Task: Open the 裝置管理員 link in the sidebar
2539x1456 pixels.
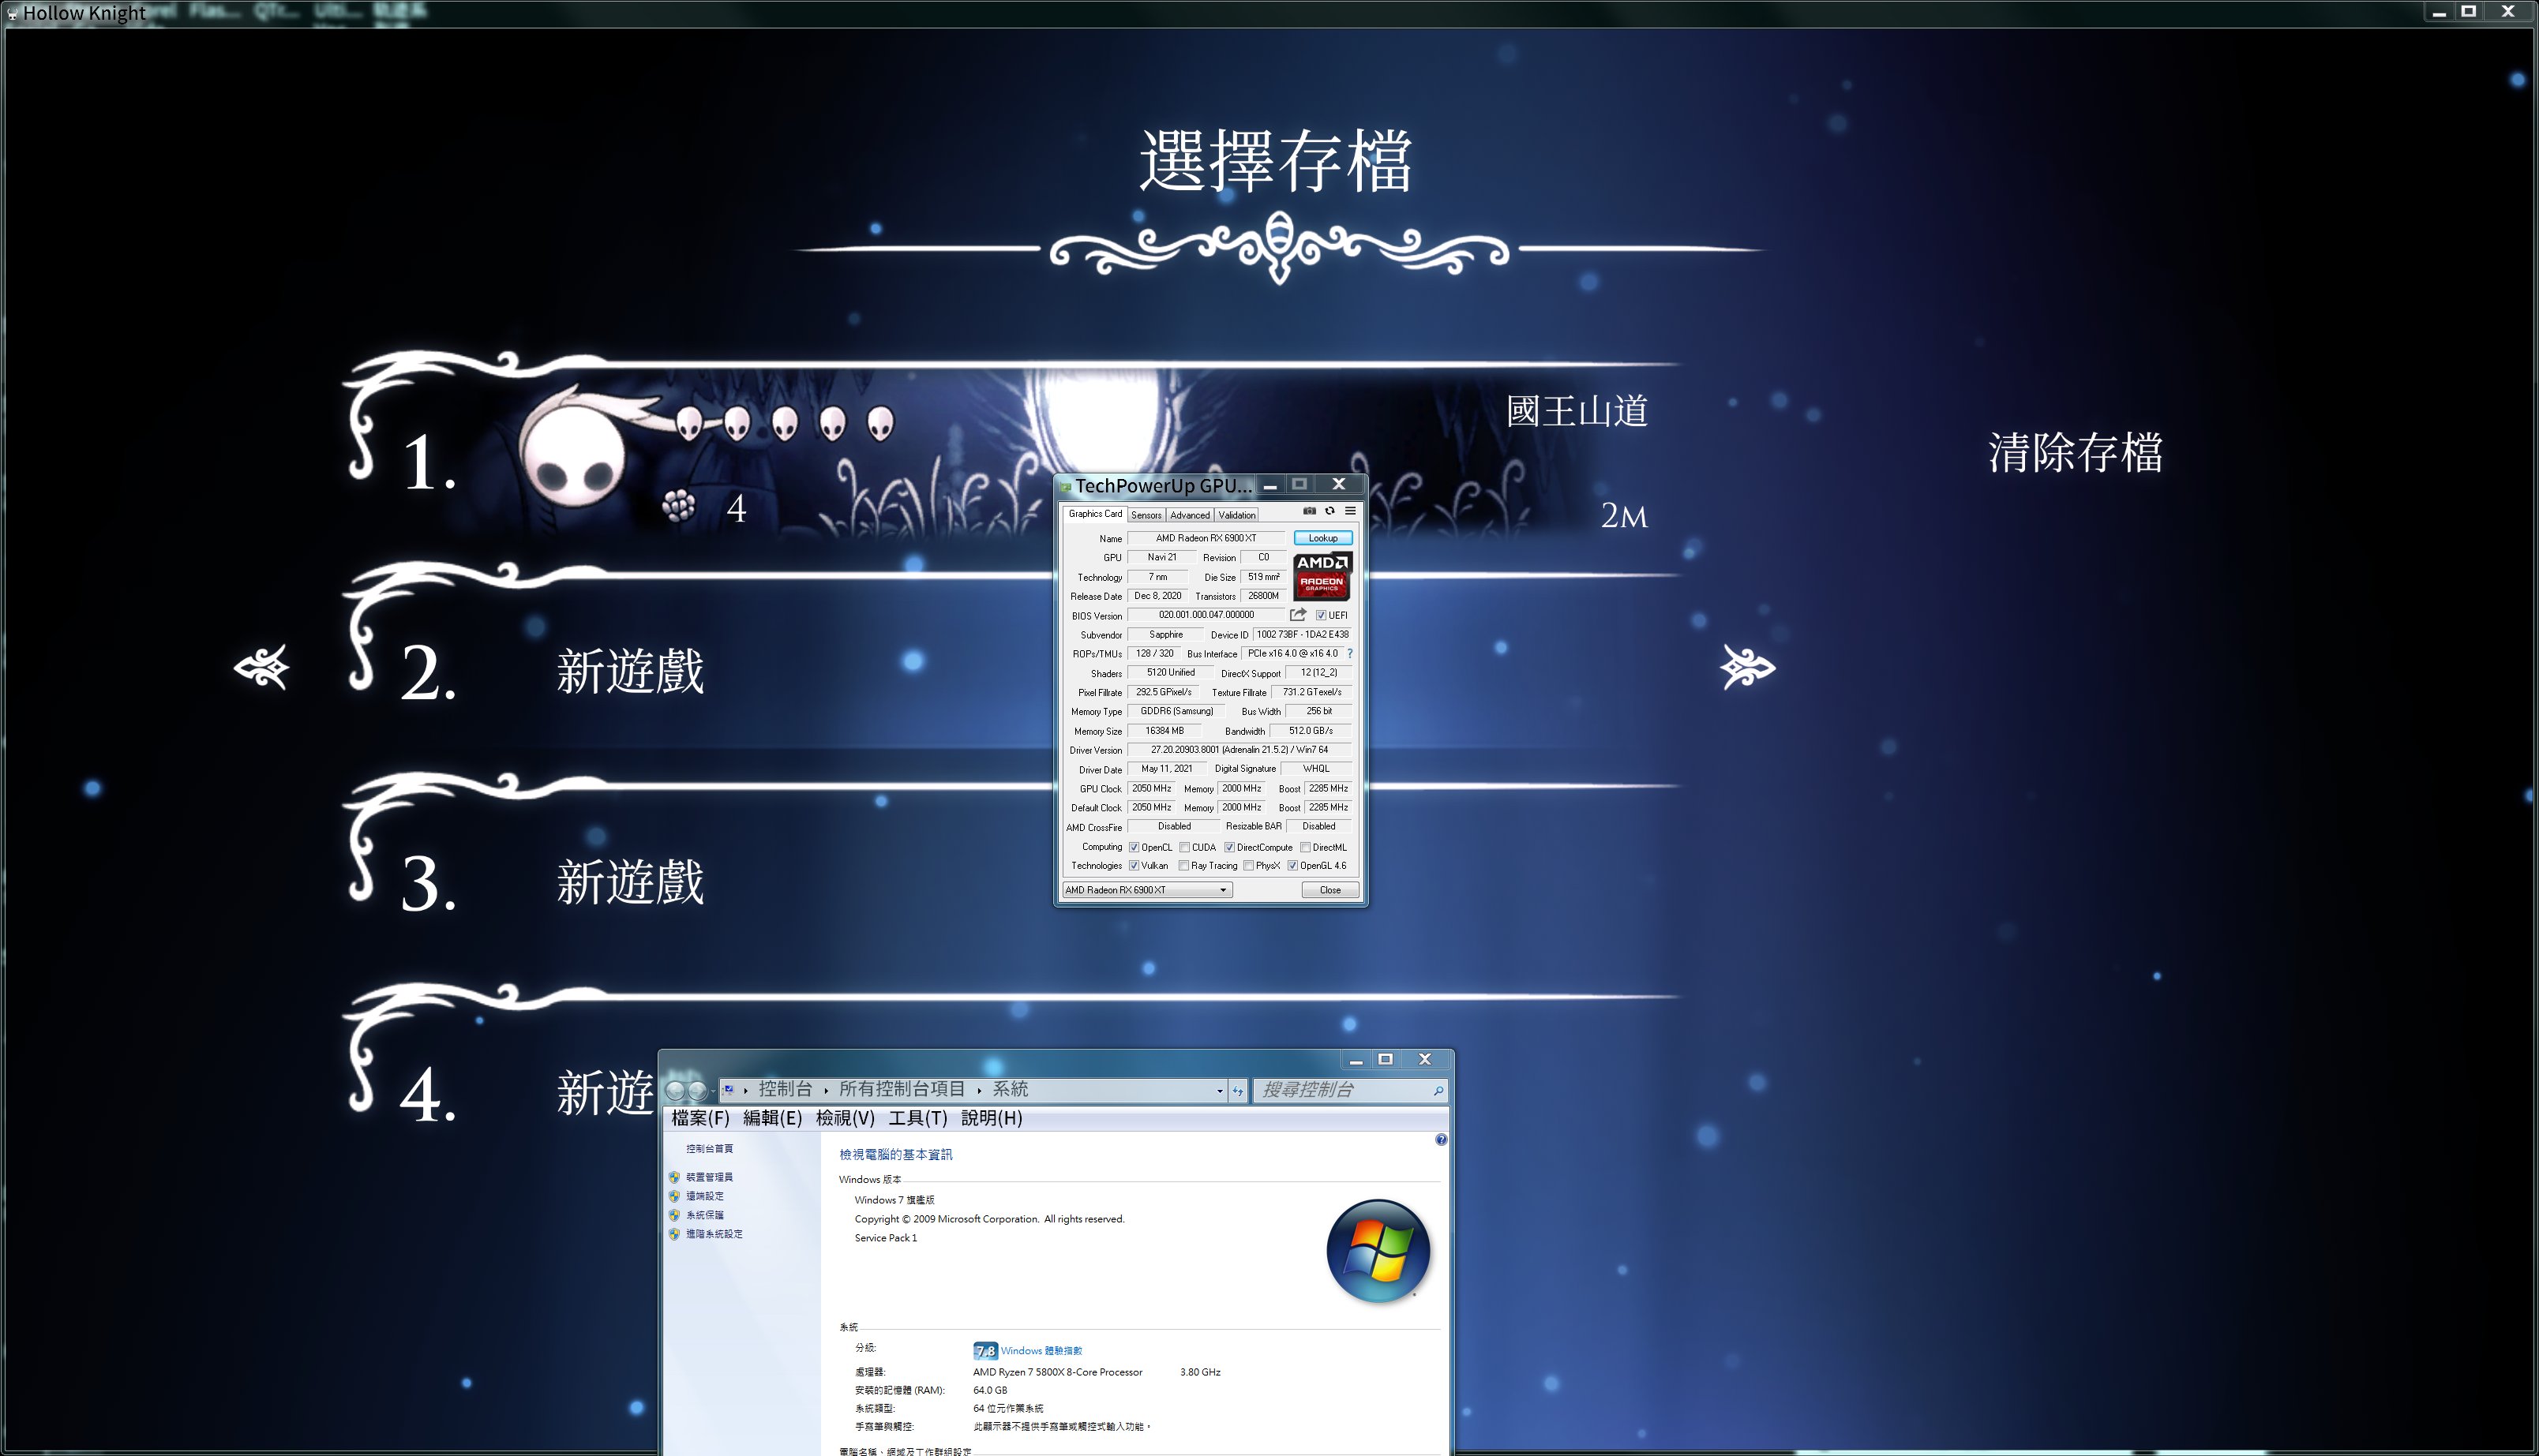Action: pos(709,1177)
